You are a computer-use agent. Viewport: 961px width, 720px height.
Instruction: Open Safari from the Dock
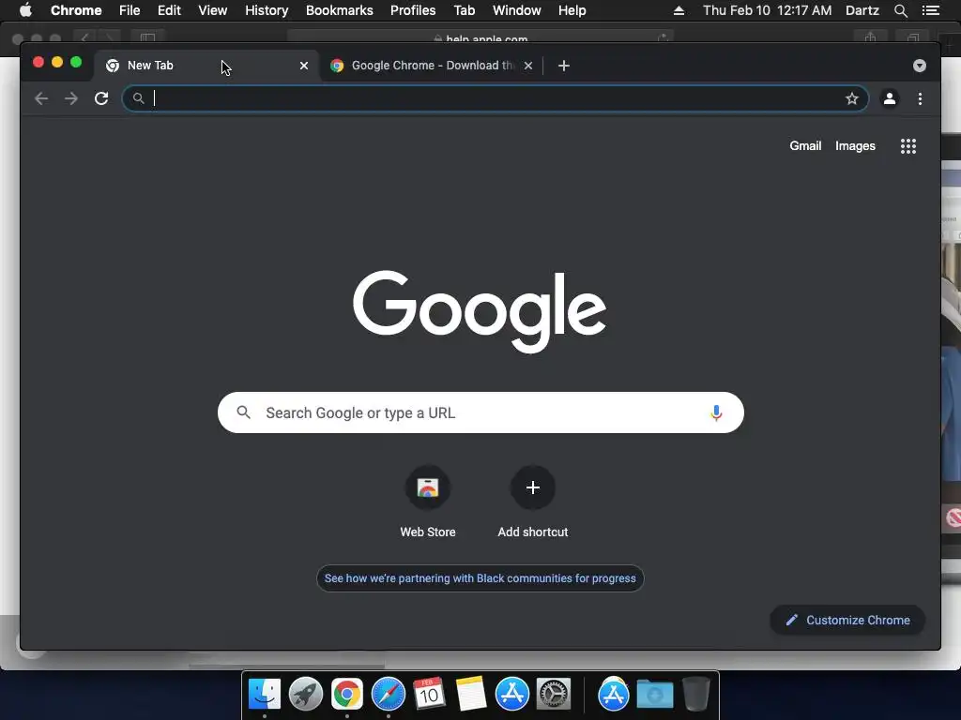point(388,695)
